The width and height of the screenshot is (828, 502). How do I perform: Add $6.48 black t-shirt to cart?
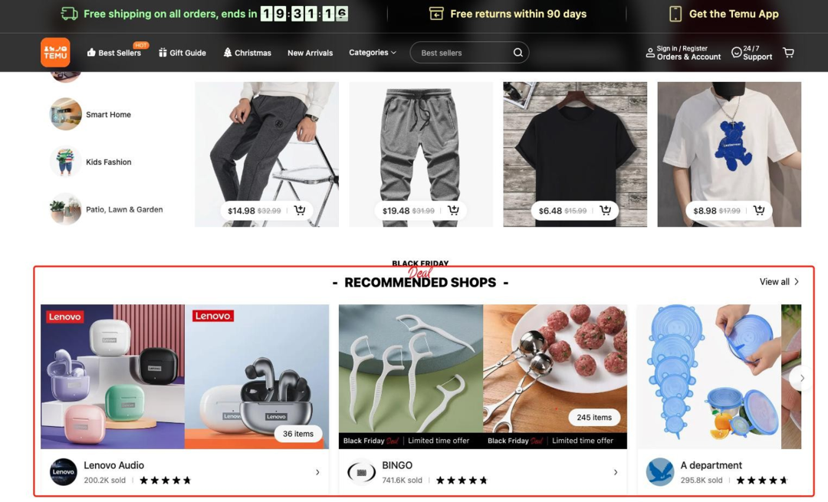pyautogui.click(x=606, y=210)
